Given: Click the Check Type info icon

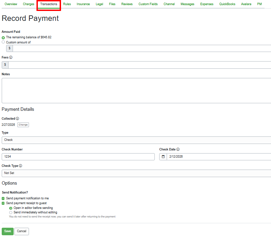Looking at the screenshot, I should point(20,166).
